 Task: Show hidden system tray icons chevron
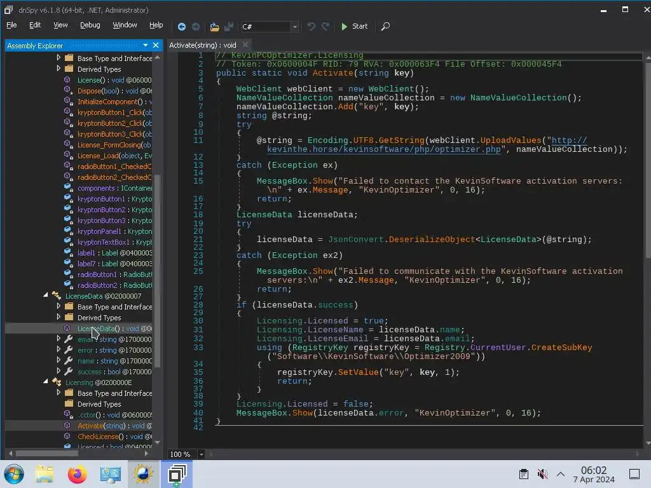[561, 474]
